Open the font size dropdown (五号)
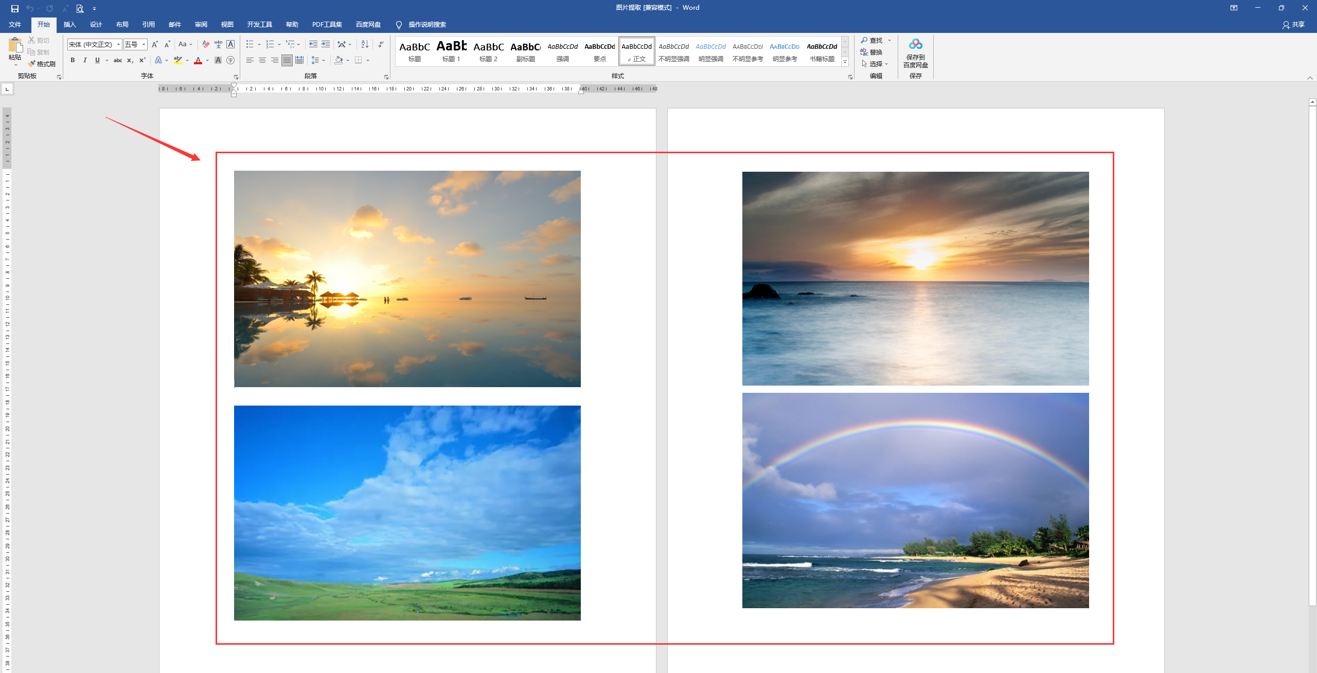 click(144, 44)
